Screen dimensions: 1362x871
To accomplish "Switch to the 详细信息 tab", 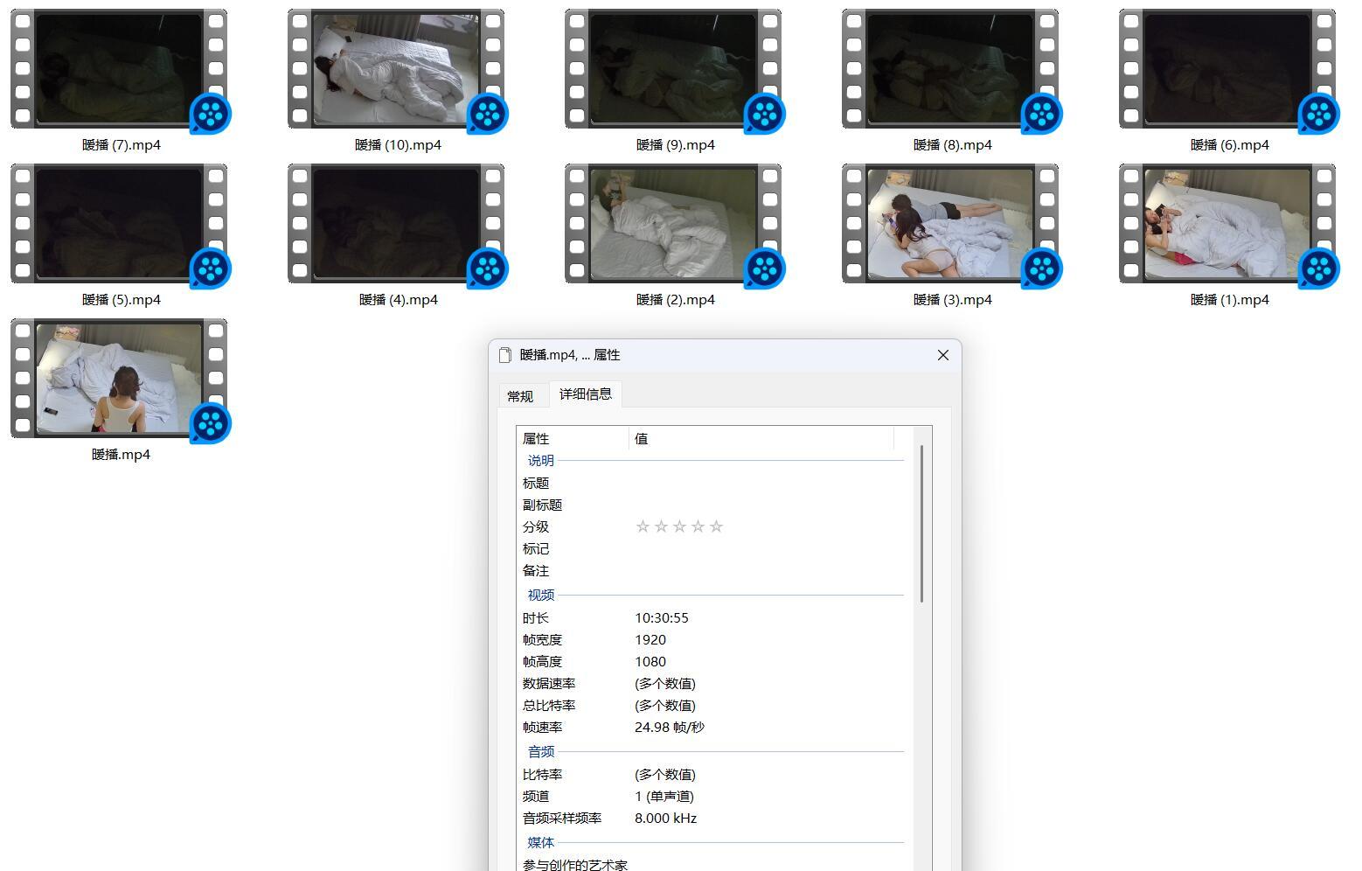I will click(586, 394).
